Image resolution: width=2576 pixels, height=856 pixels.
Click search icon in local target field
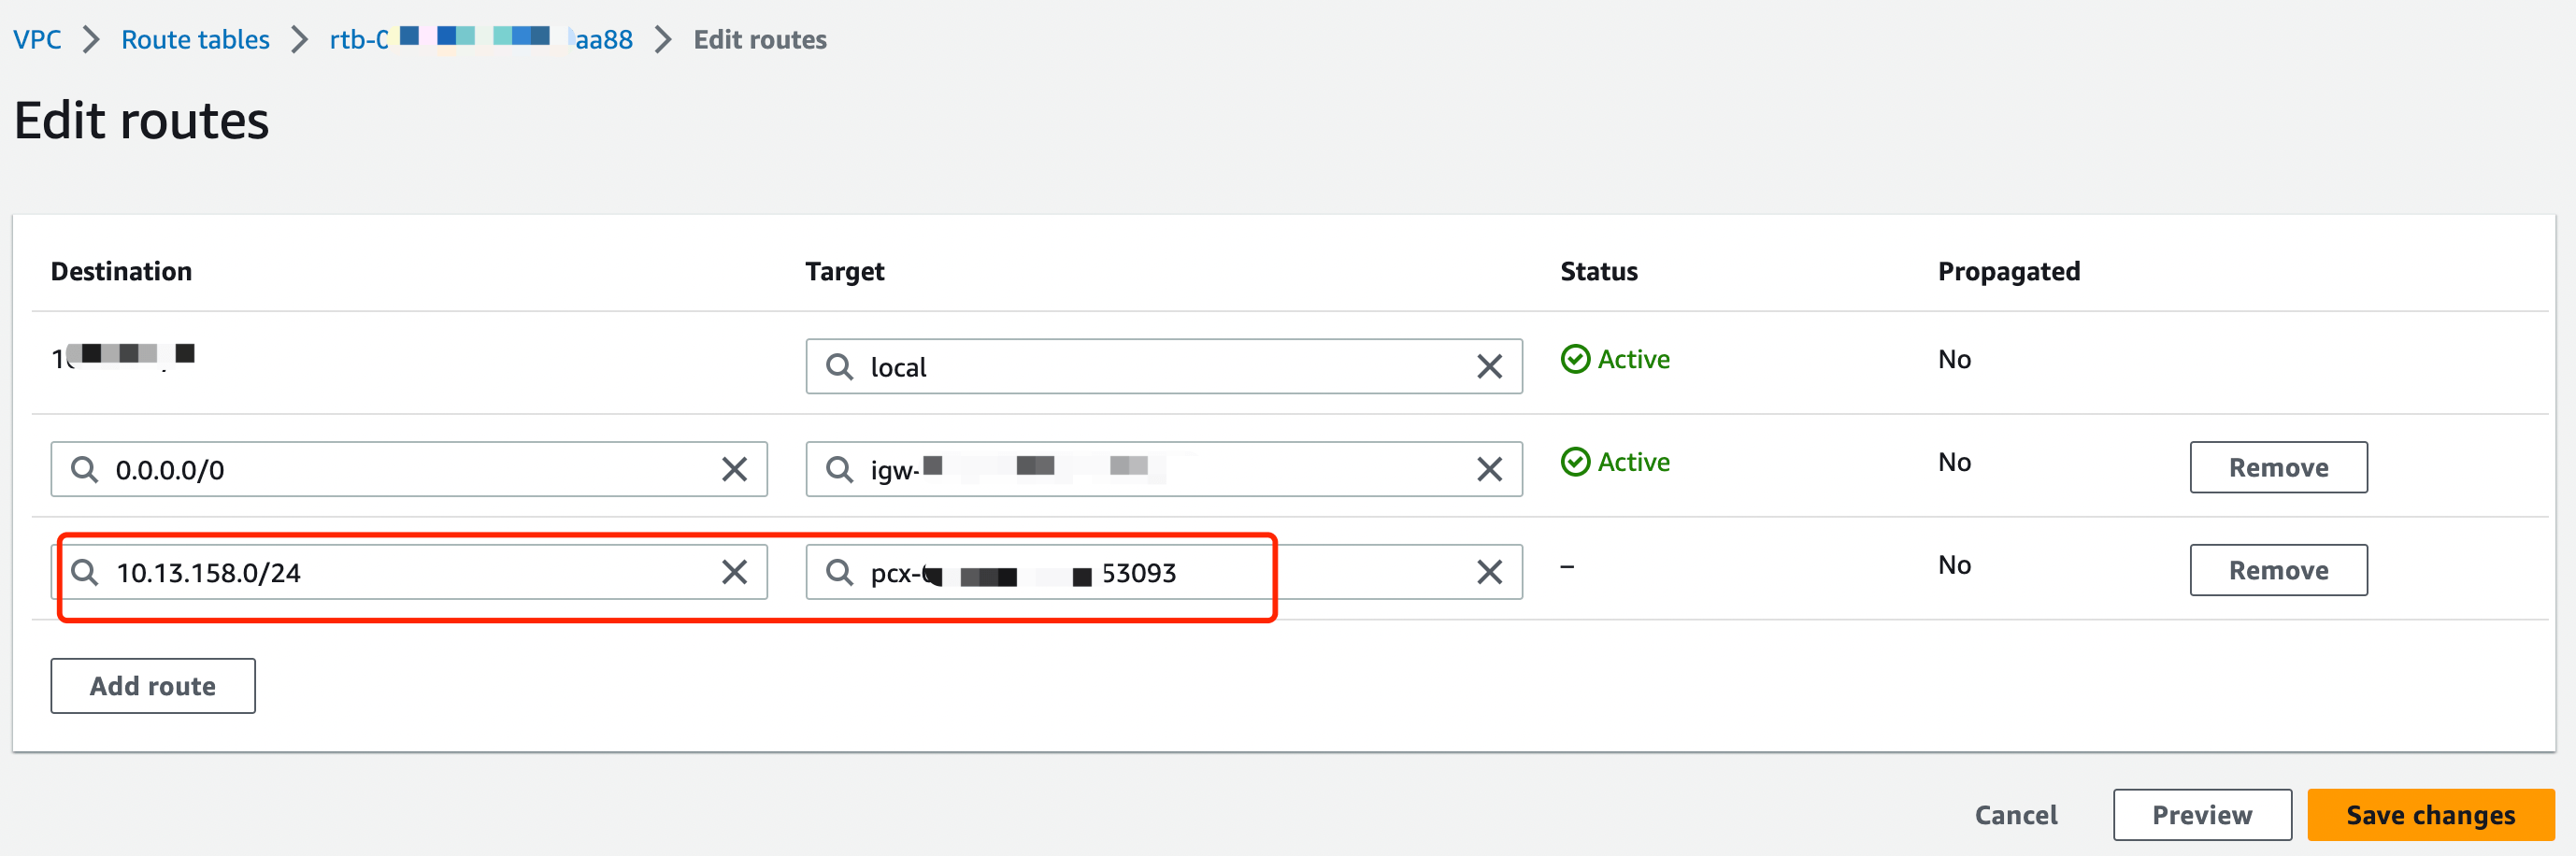click(839, 367)
